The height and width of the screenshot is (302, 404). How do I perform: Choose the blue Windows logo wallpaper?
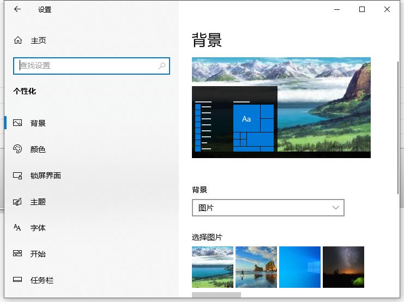tap(300, 267)
